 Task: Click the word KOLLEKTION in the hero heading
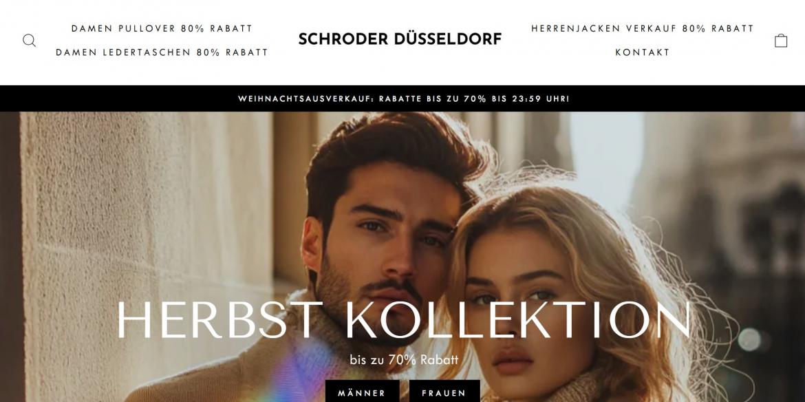[x=519, y=320]
